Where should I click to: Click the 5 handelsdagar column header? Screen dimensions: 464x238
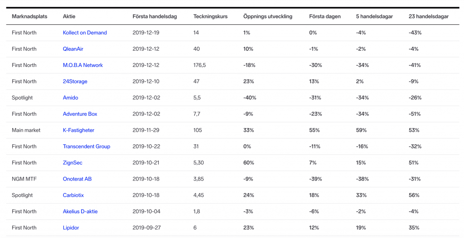click(x=374, y=16)
